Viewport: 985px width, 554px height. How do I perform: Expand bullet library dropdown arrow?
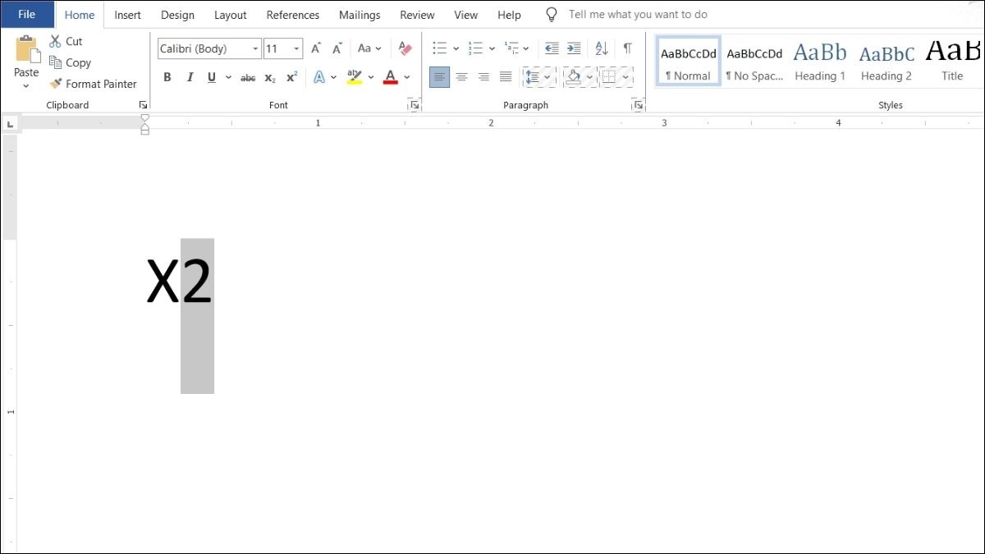(x=456, y=48)
